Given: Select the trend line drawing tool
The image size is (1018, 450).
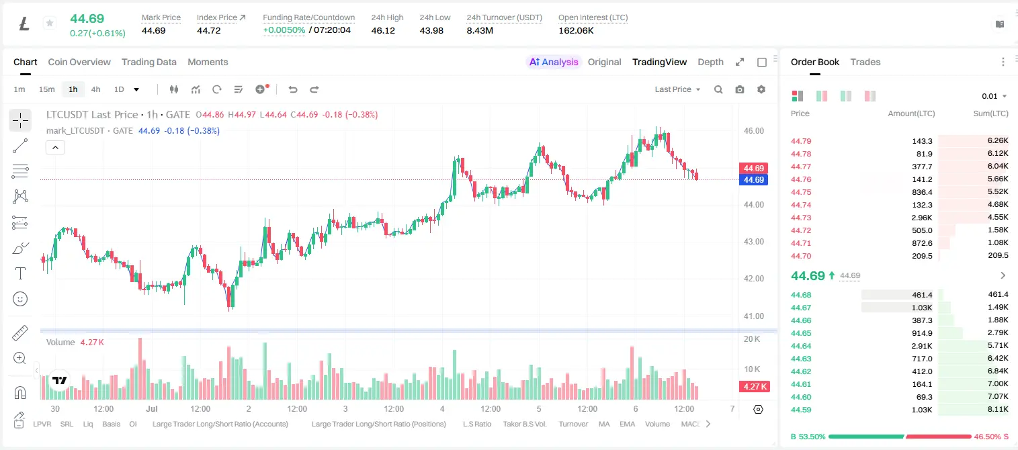Looking at the screenshot, I should 20,146.
